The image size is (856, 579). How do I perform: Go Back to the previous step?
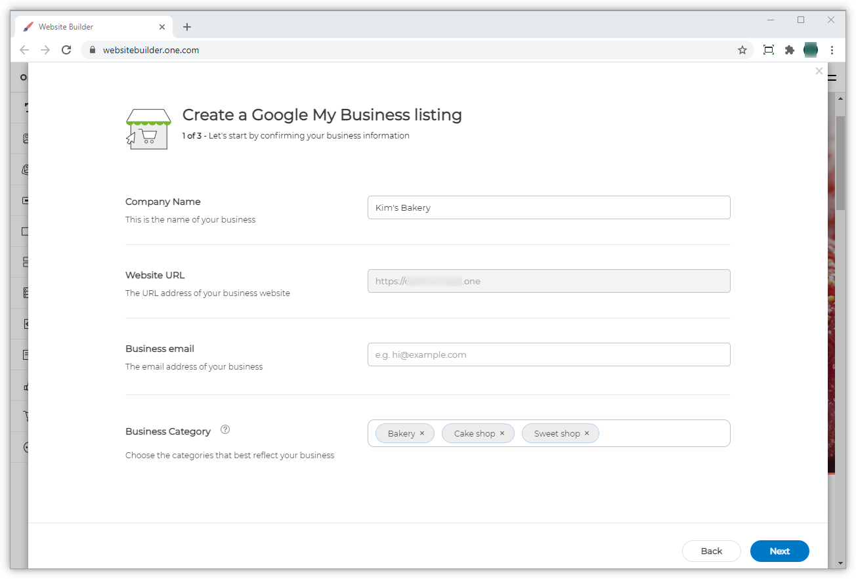click(x=711, y=551)
